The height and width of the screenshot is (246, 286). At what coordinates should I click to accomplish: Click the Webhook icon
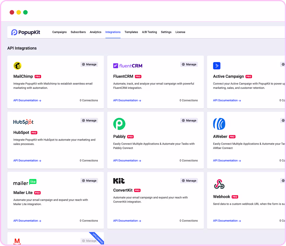(x=219, y=184)
